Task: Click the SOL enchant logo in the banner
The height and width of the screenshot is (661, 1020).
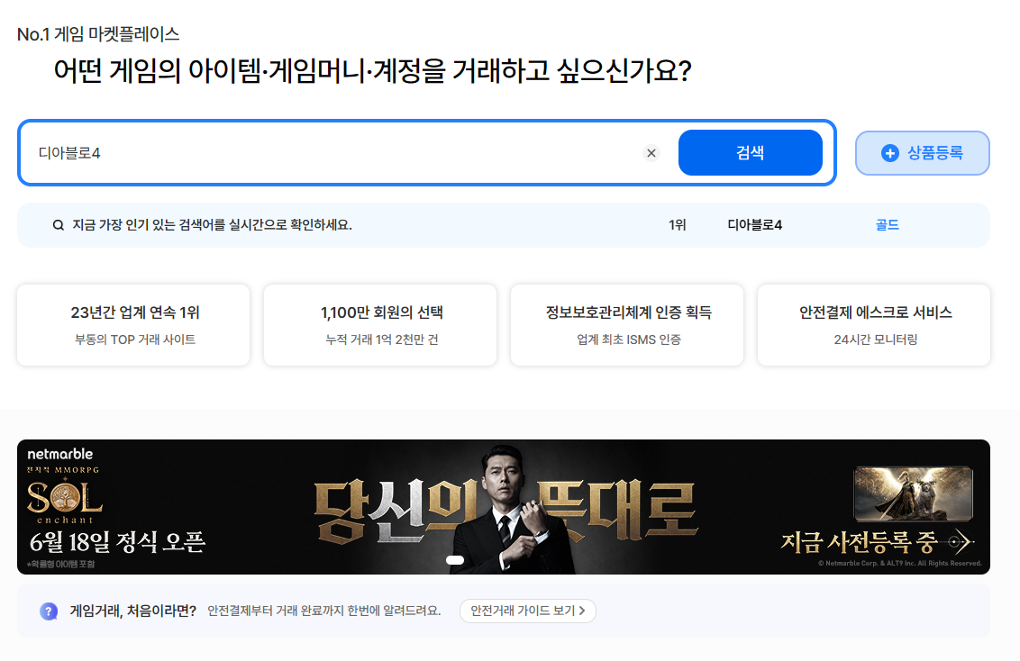Action: pyautogui.click(x=64, y=500)
